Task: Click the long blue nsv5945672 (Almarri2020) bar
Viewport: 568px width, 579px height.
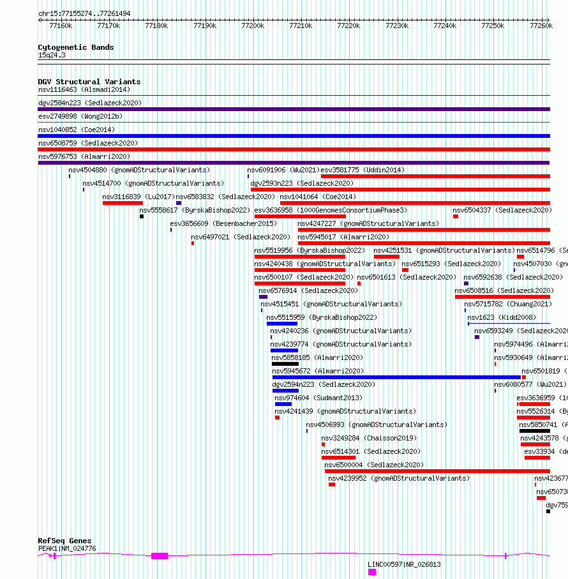Action: click(x=397, y=377)
